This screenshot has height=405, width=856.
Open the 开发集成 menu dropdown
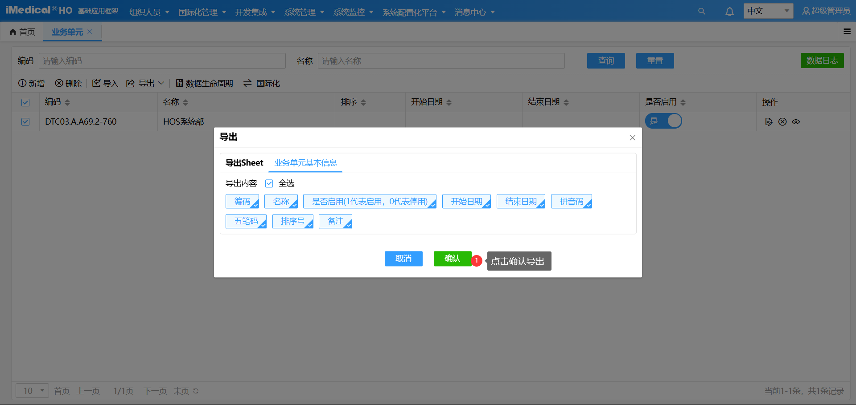coord(255,12)
